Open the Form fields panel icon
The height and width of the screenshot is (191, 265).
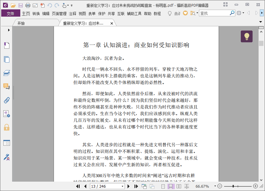[7, 143]
